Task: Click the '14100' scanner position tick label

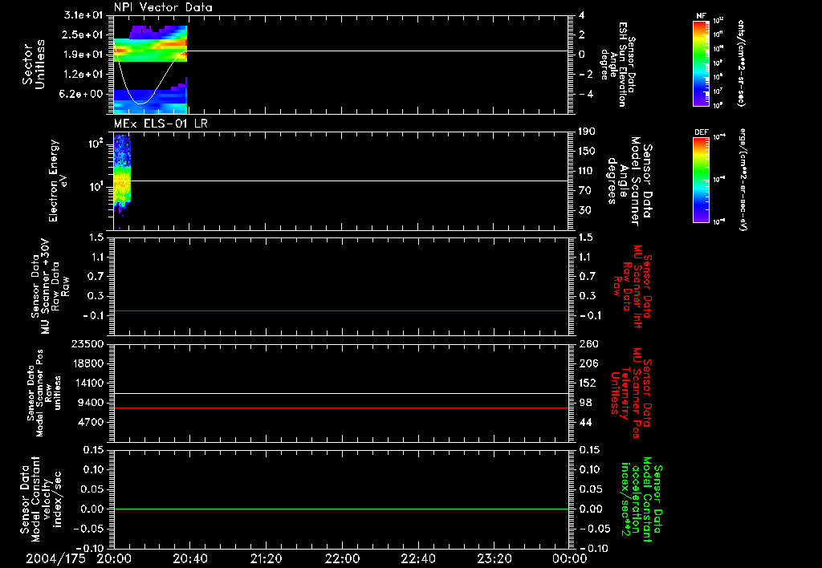Action: point(87,383)
